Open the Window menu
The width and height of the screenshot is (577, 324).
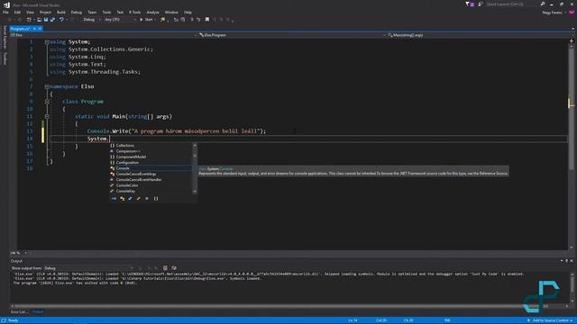(x=171, y=12)
